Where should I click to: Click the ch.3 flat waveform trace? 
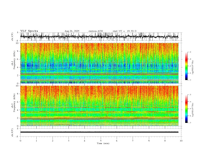[x=99, y=132]
